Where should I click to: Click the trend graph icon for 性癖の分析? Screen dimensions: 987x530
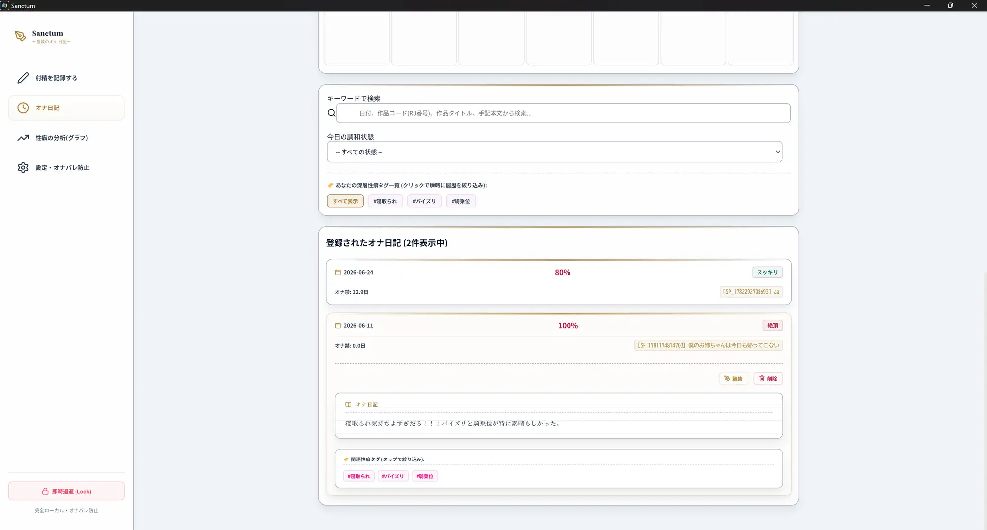point(23,138)
